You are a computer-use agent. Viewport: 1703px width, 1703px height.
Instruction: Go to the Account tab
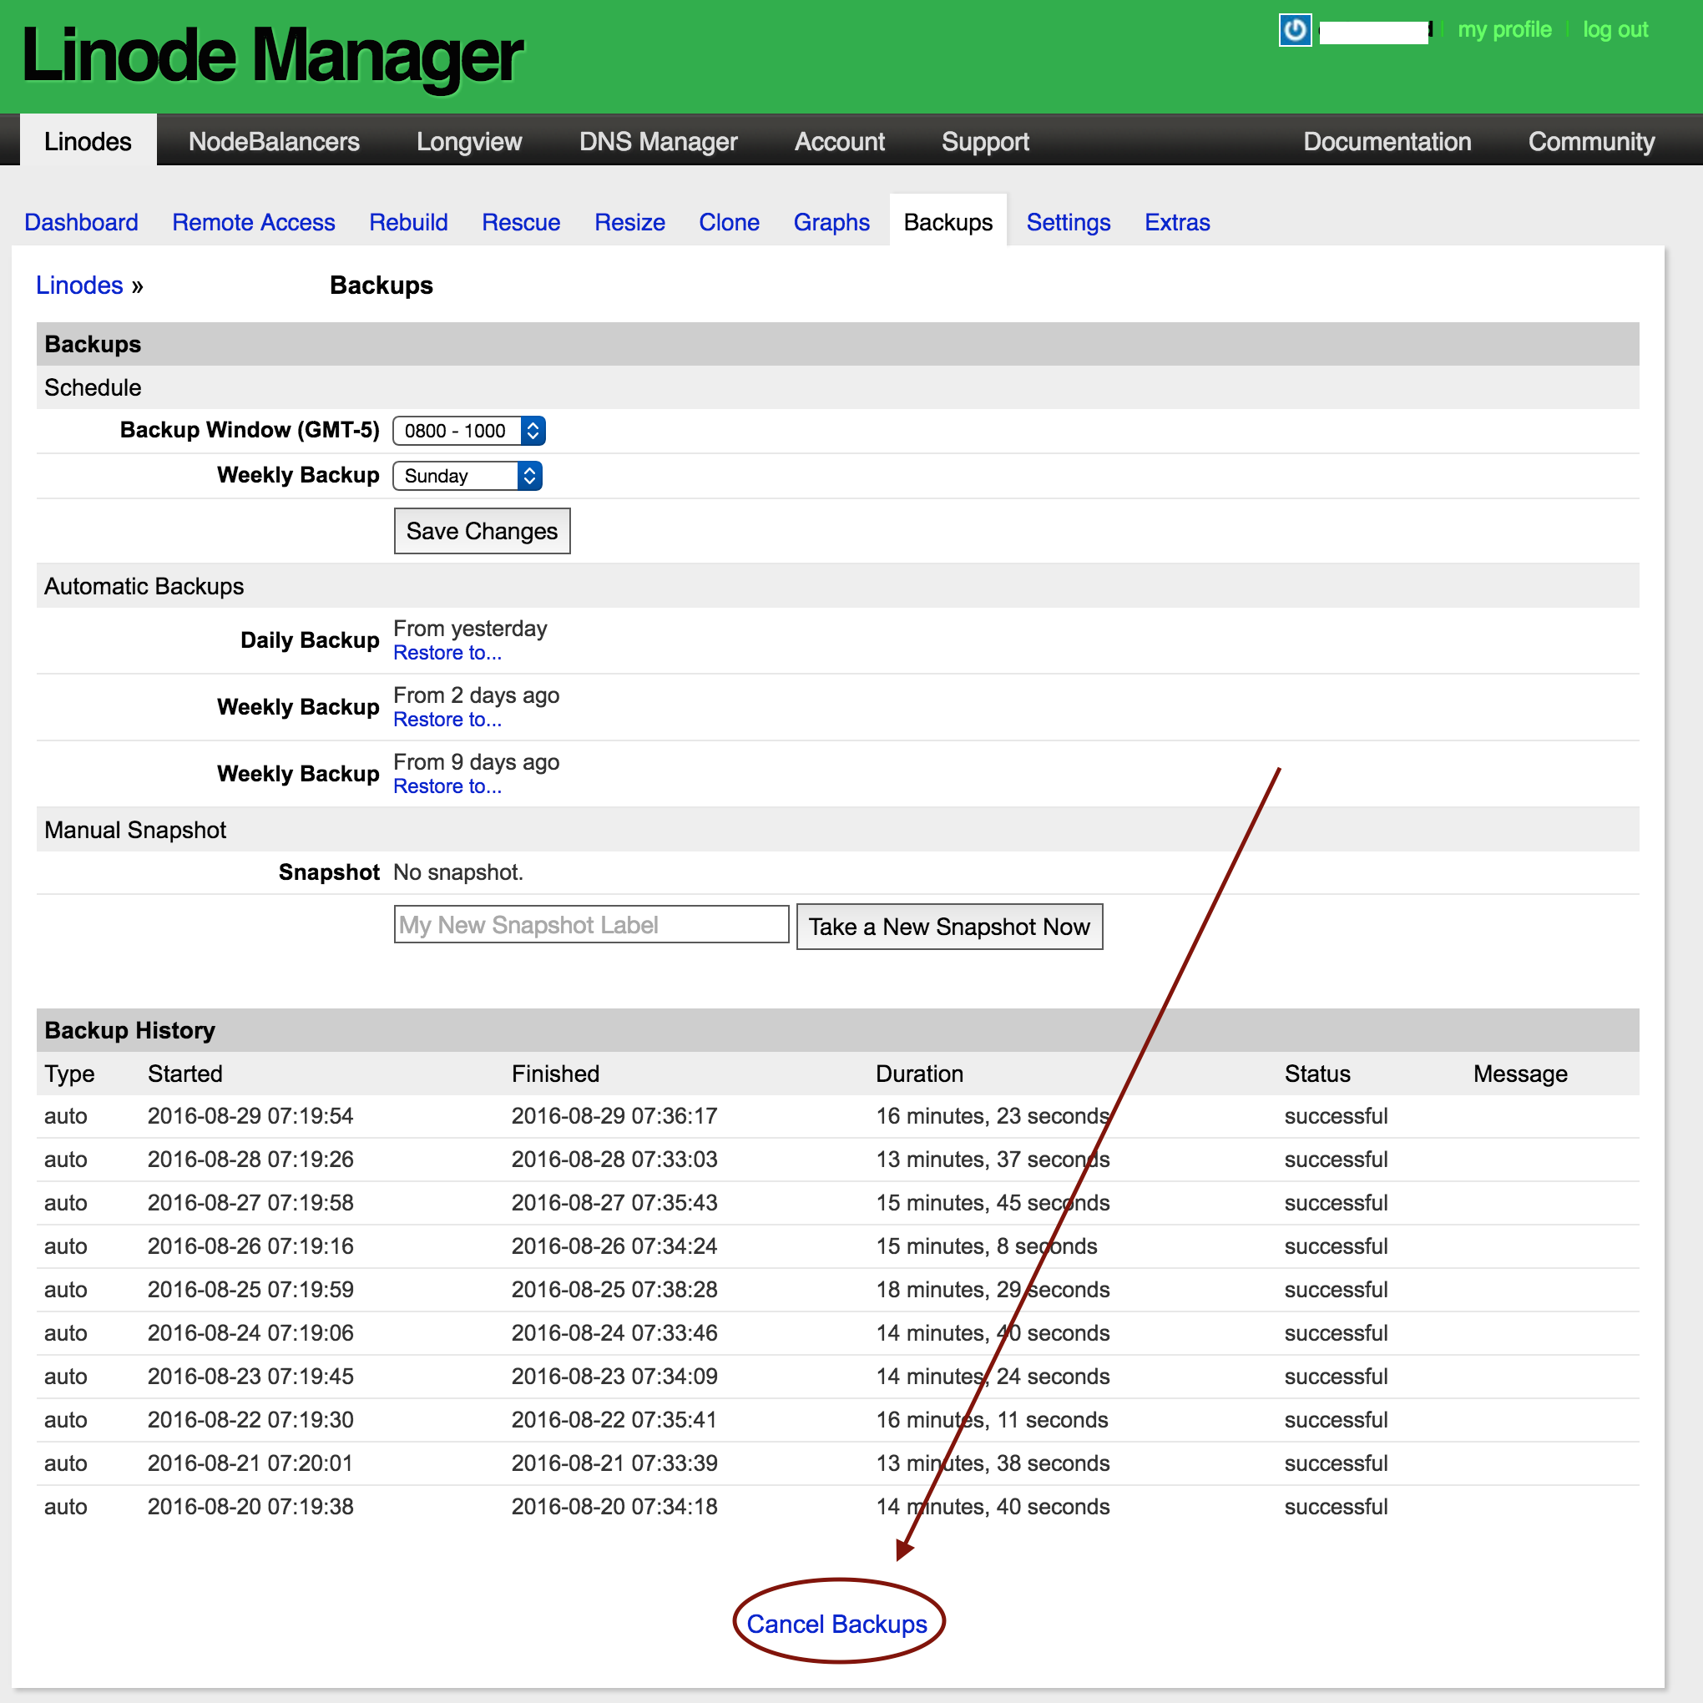click(x=839, y=141)
